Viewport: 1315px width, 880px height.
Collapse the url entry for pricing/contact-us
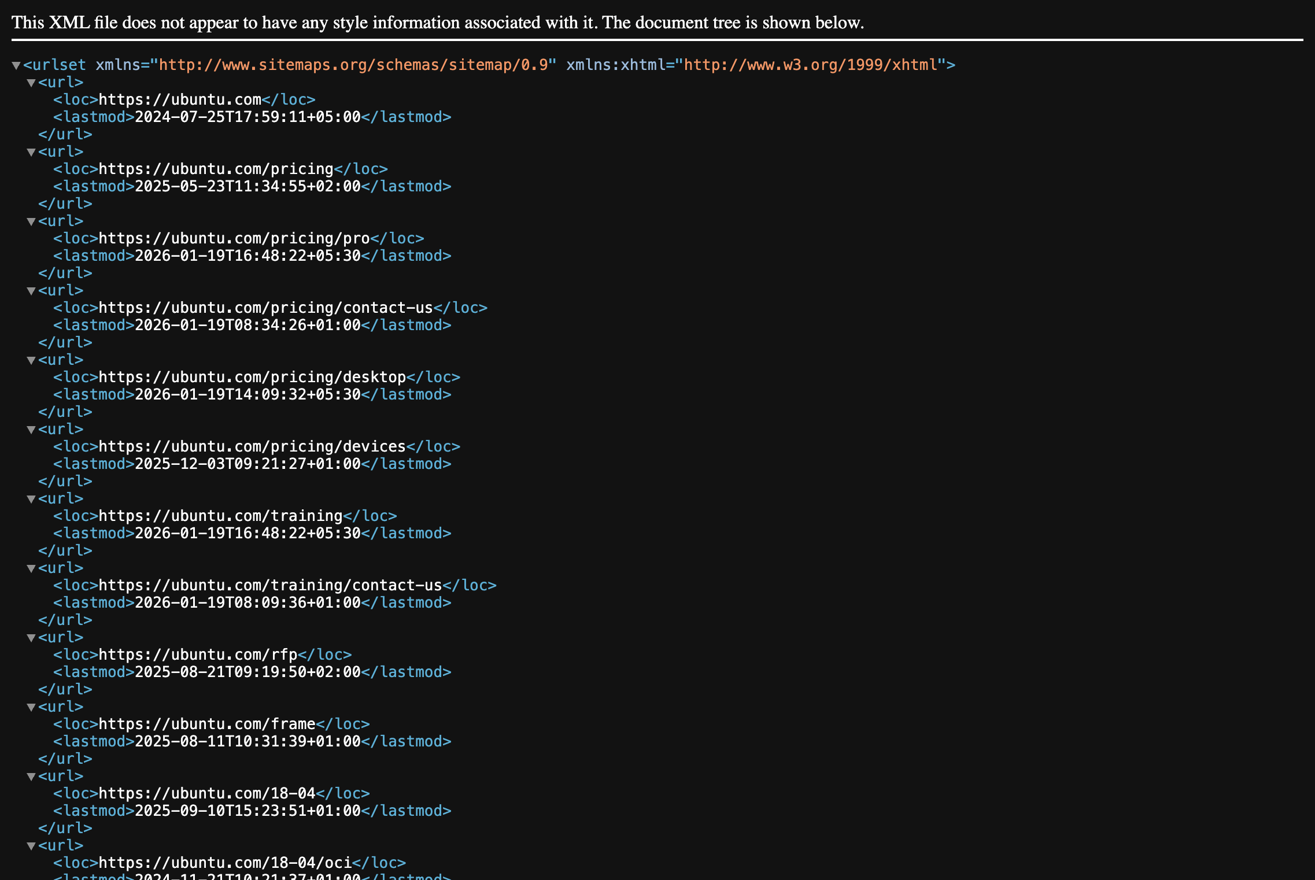[x=31, y=290]
